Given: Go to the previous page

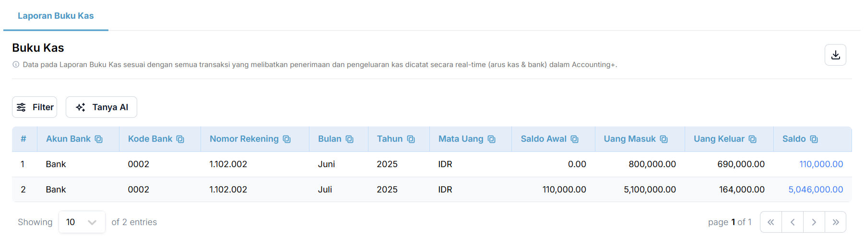Looking at the screenshot, I should (x=793, y=222).
